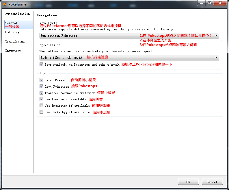Click the speed limit dropdown arrow
This screenshot has width=229, height=190.
tap(216, 58)
